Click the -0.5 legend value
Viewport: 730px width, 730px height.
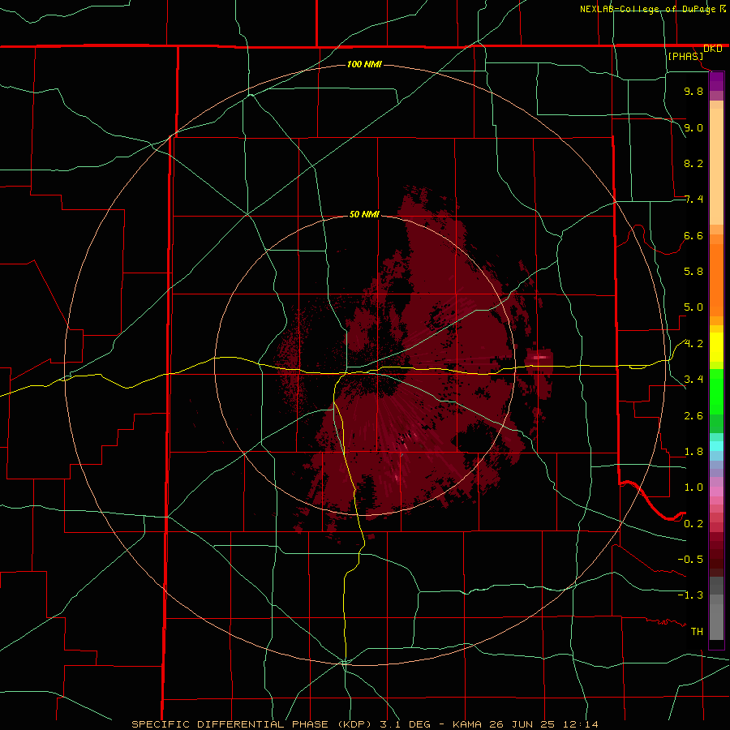click(690, 560)
